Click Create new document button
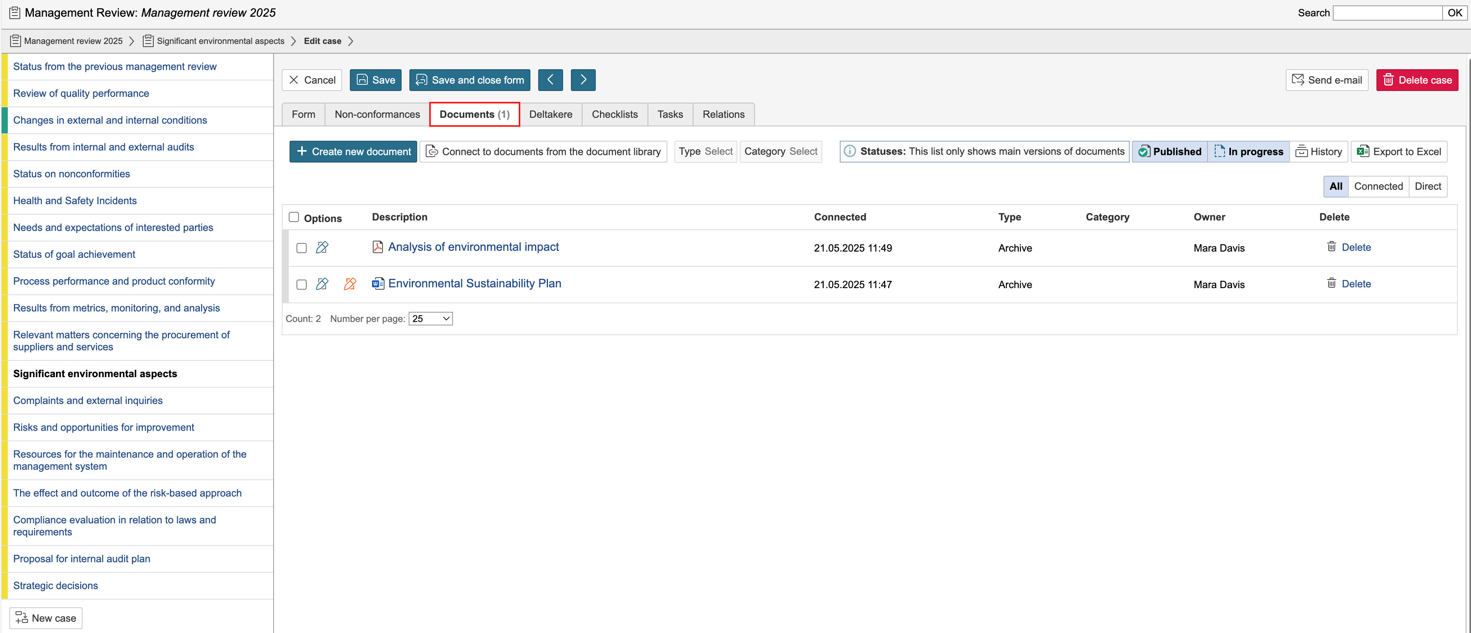 353,151
